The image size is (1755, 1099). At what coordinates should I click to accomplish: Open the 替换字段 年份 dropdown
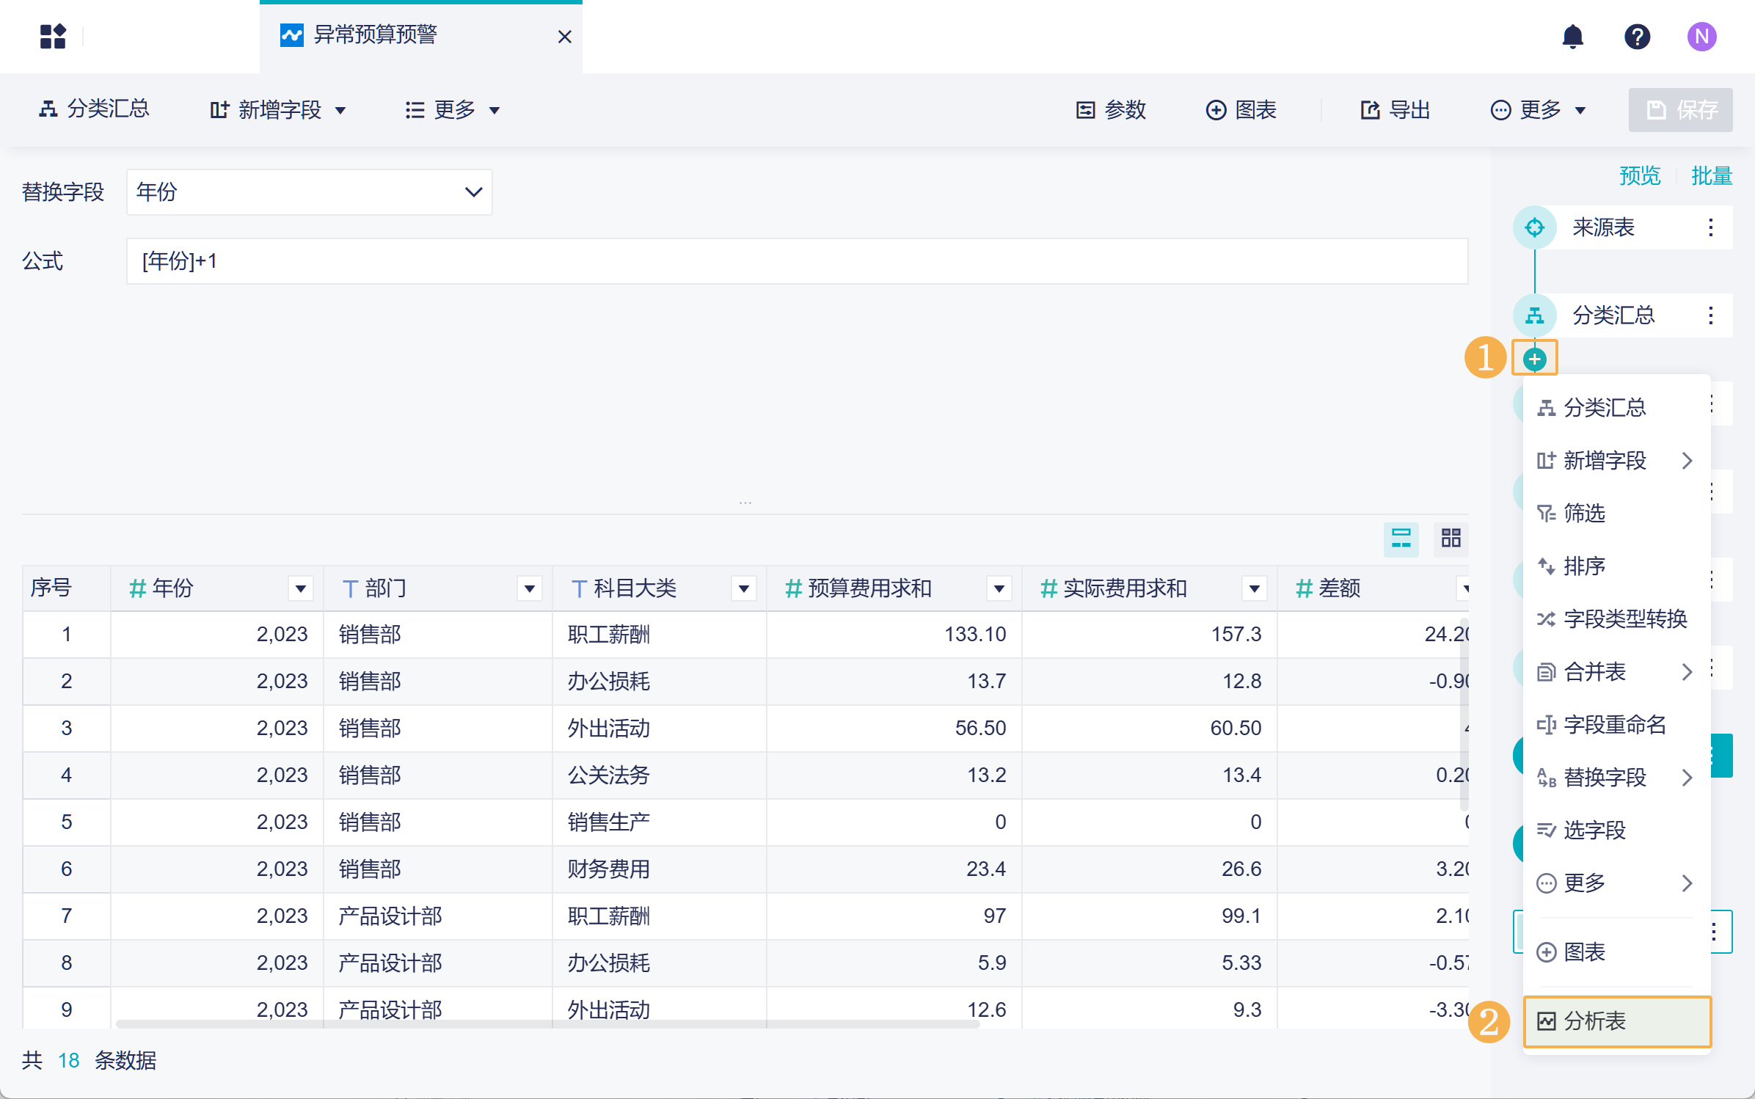click(x=309, y=192)
